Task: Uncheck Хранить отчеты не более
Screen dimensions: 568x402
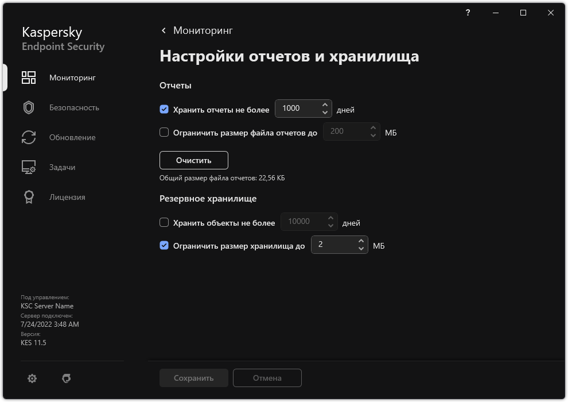Action: pyautogui.click(x=165, y=109)
